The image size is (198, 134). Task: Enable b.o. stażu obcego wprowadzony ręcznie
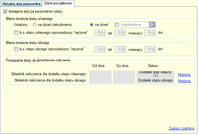pos(16,49)
